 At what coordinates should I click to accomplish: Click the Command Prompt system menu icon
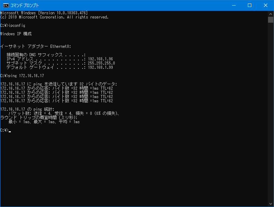(x=6, y=6)
